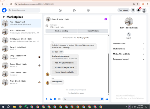The width and height of the screenshot is (150, 109).
Task: Expand the Chat members section
Action: click(x=129, y=49)
